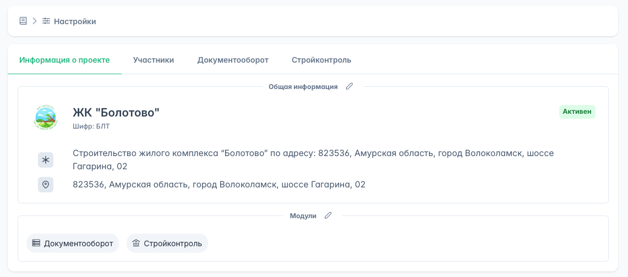Open the Информация о проекте tab

(64, 60)
